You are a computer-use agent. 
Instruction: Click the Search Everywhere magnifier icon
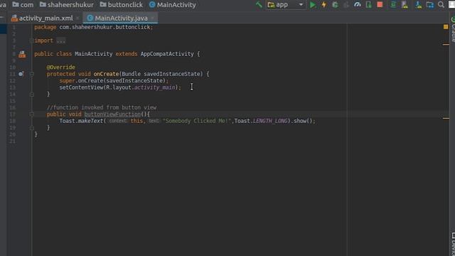tap(441, 5)
